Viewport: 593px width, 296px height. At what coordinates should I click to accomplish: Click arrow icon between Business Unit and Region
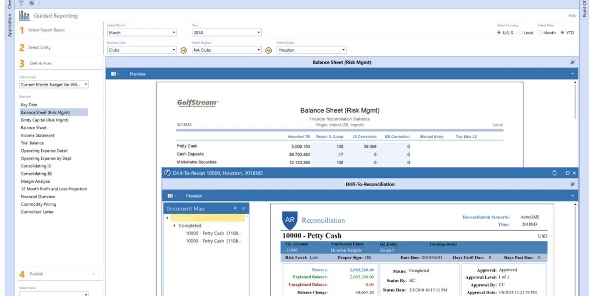tap(184, 50)
